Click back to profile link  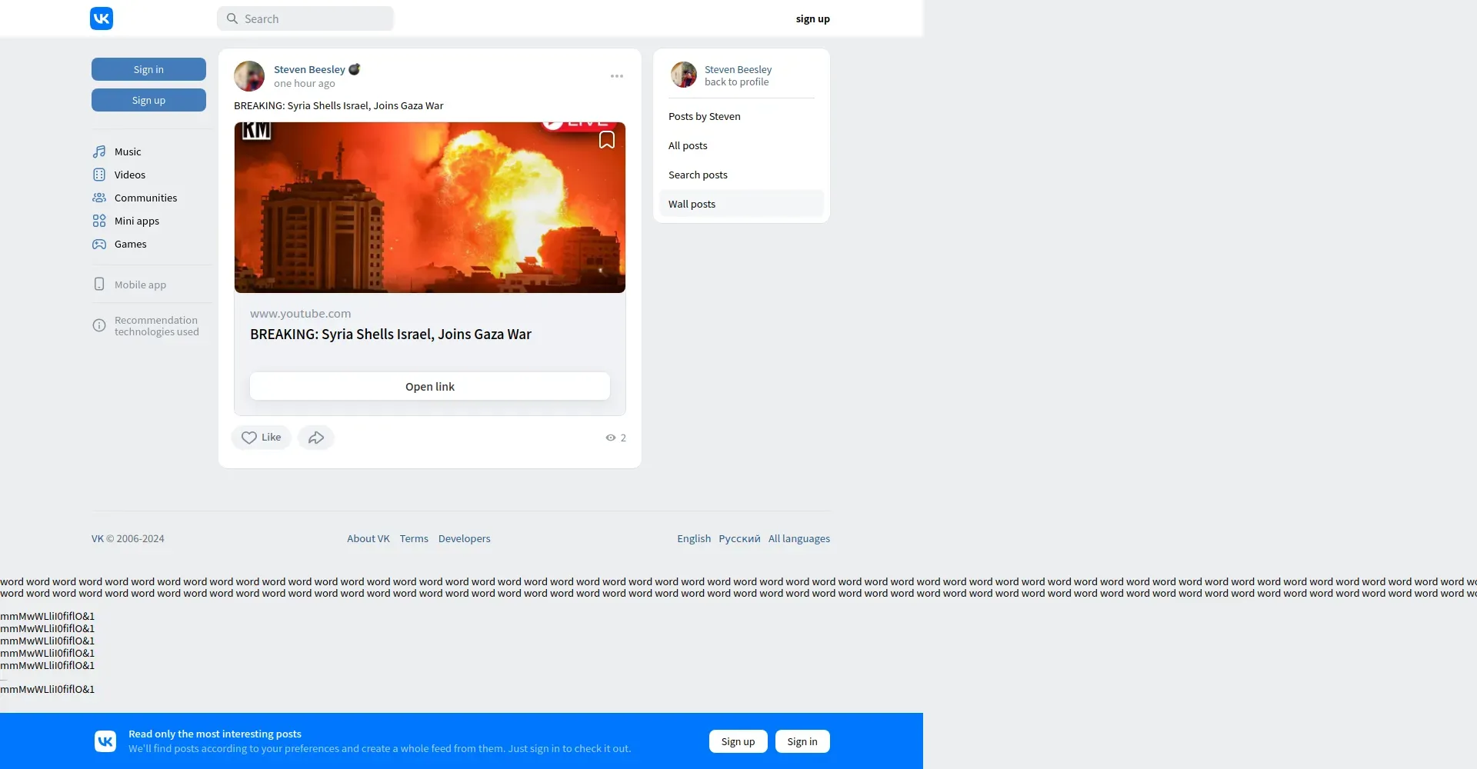736,82
